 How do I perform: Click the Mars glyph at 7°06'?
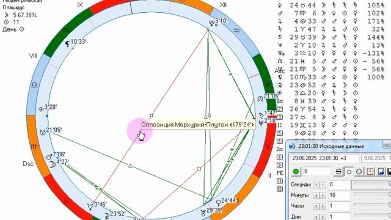(x=49, y=157)
